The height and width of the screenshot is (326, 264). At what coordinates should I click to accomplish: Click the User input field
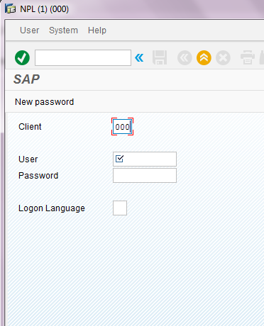click(x=145, y=159)
